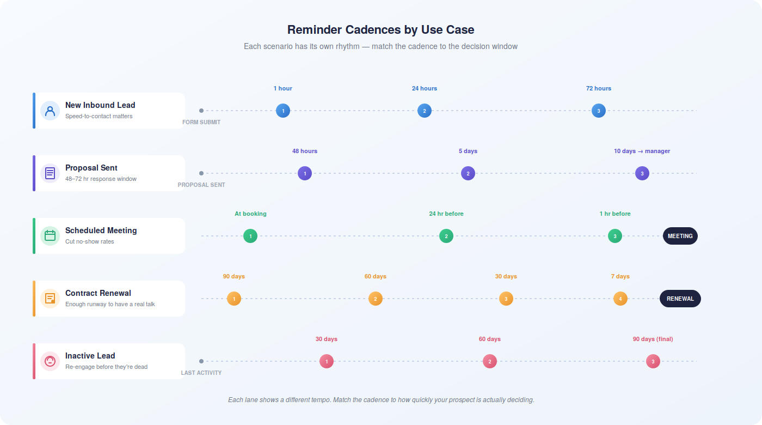Click the Last Activity start dot

pyautogui.click(x=201, y=361)
